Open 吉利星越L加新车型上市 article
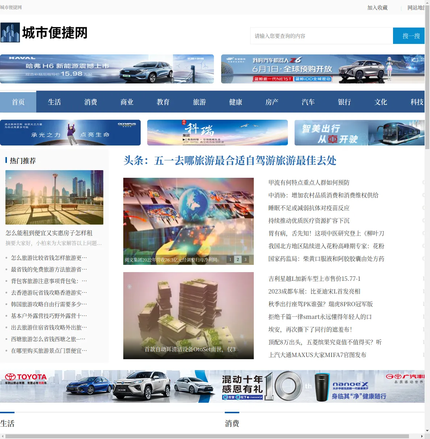The image size is (430, 439). coord(314,279)
